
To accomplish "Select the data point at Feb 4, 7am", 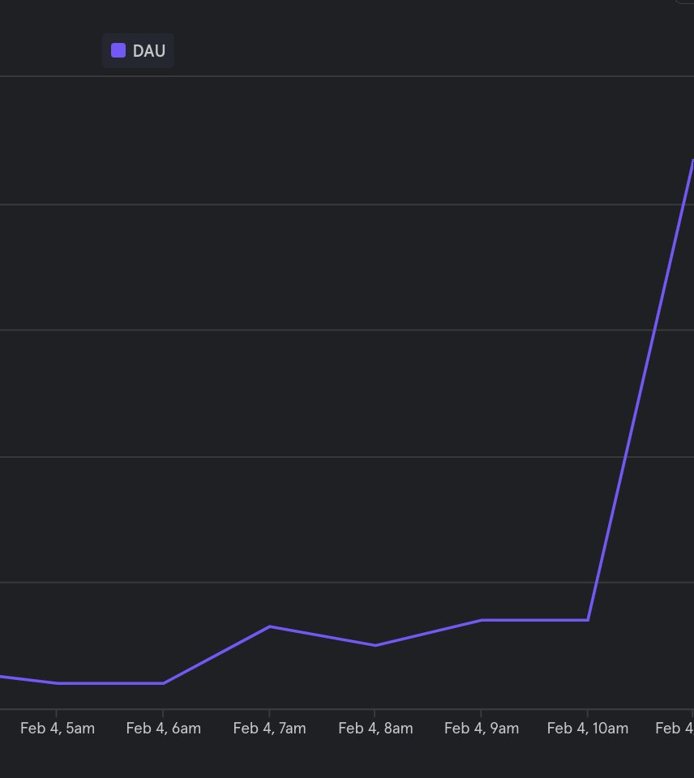I will point(269,626).
